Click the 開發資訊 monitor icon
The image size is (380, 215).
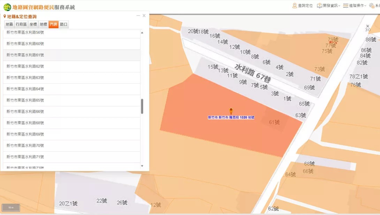click(319, 6)
